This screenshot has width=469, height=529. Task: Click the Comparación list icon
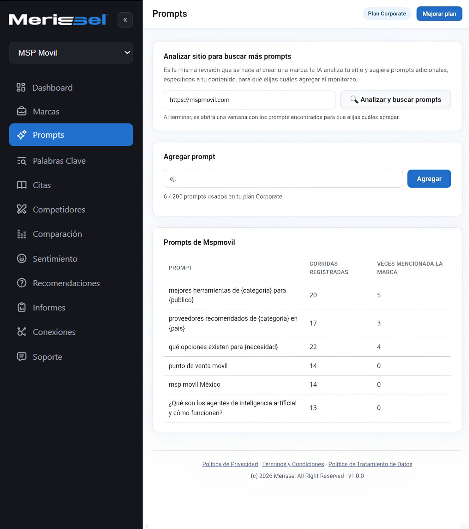click(22, 234)
